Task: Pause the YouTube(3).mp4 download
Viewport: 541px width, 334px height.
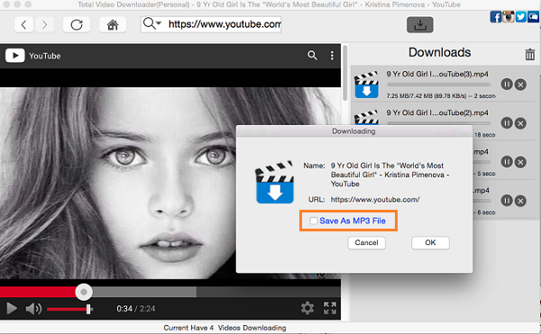Action: click(507, 85)
